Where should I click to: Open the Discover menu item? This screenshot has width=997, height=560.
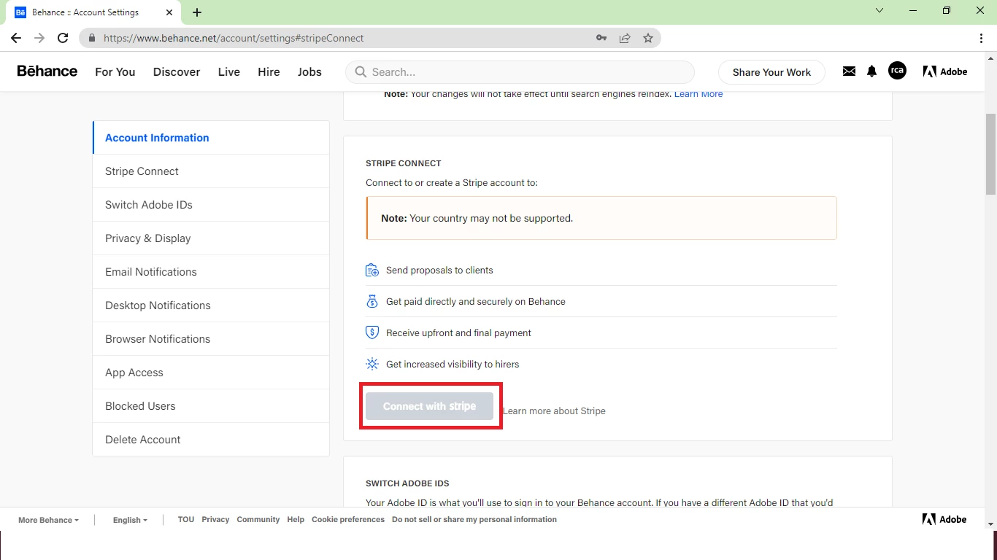click(177, 71)
